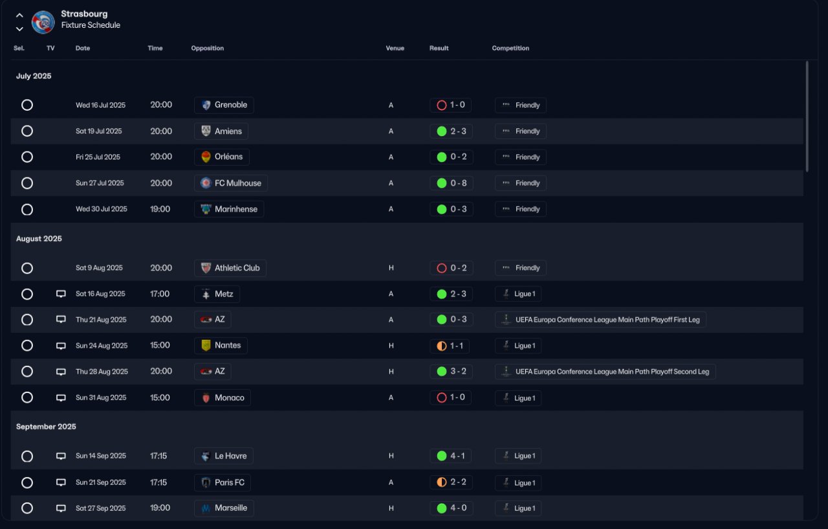Click the Monaco club badge icon
Viewport: 828px width, 529px height.
coord(206,398)
